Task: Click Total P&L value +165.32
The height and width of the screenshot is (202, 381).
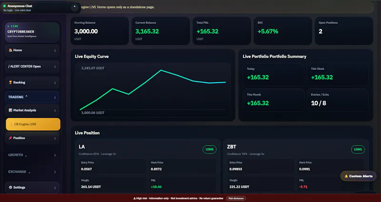Action: click(x=208, y=31)
